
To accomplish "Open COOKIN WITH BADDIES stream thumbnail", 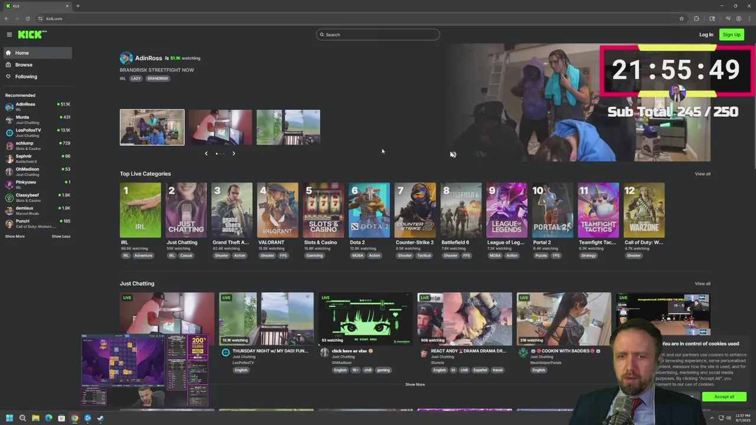I will pos(564,319).
